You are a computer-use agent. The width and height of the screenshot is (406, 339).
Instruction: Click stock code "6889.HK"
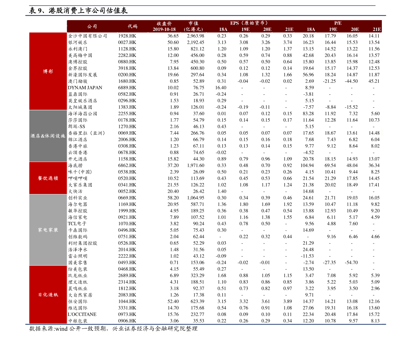click(127, 88)
